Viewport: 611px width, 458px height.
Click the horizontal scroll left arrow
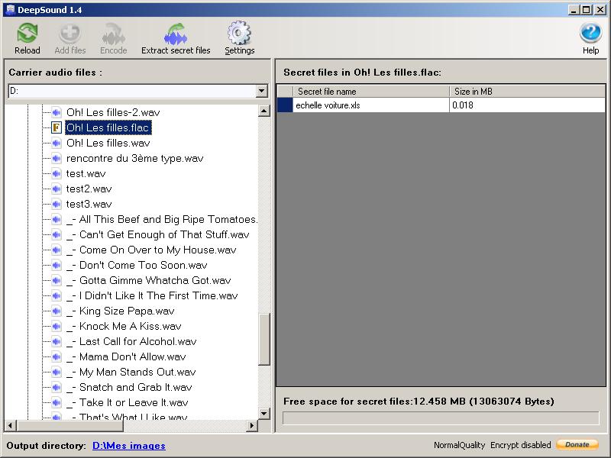coord(10,426)
